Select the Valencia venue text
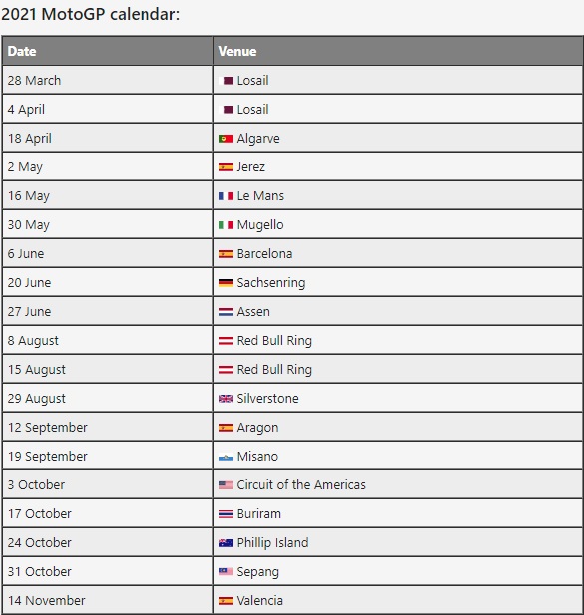 (x=260, y=600)
